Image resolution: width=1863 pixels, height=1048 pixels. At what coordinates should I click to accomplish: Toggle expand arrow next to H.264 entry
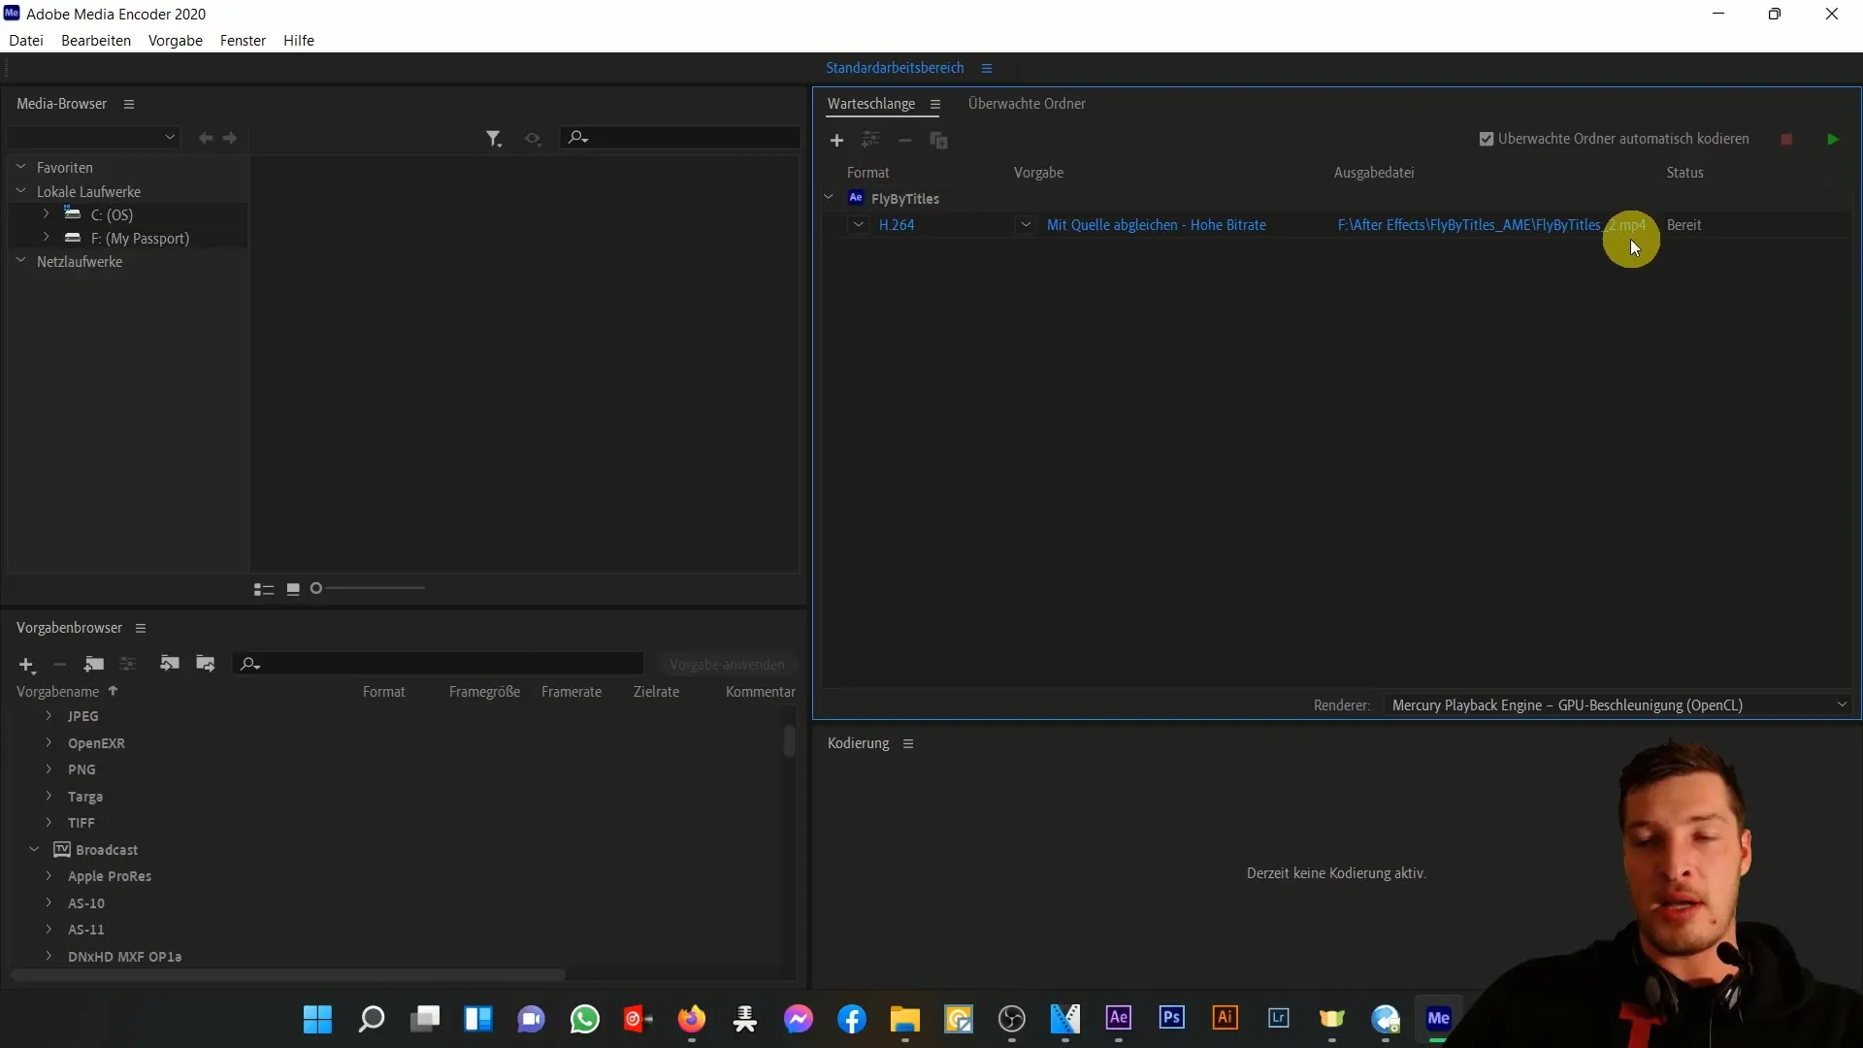coord(858,224)
